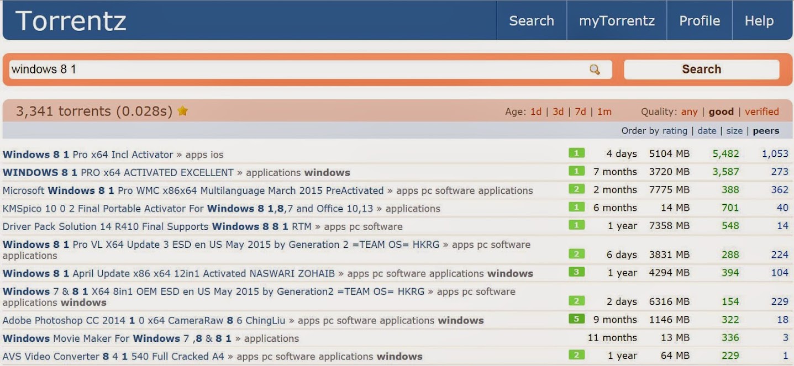Open the Profile menu item
Image resolution: width=794 pixels, height=366 pixels.
click(x=700, y=20)
